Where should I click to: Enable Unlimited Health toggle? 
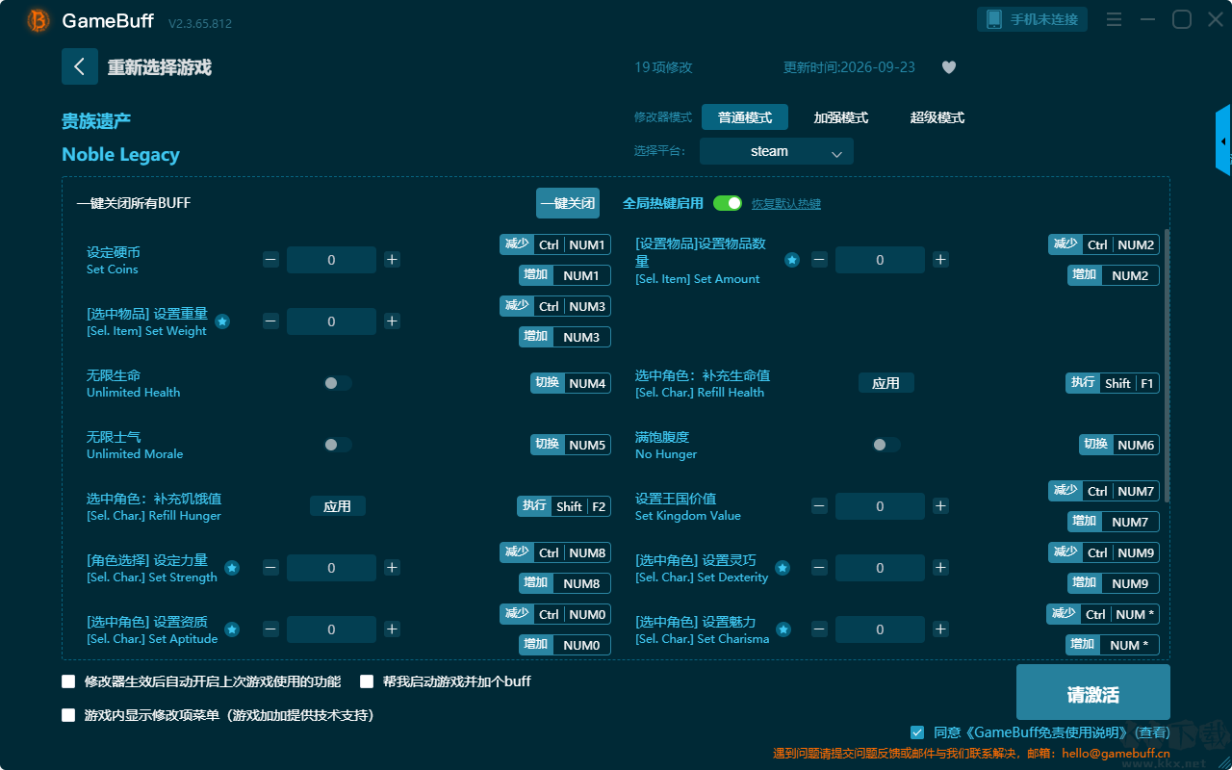(338, 383)
